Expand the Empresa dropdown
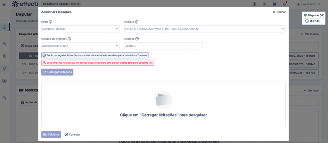The height and width of the screenshot is (143, 328). 205,29
